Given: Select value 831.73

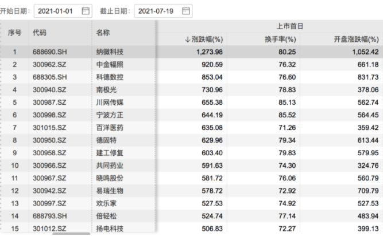Looking at the screenshot, I should (368, 77).
